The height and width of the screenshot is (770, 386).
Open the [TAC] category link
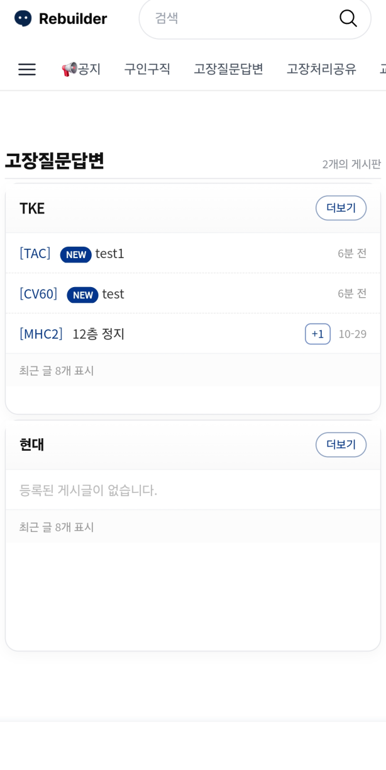[x=35, y=254]
